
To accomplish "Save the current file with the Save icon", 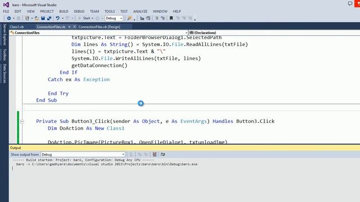I will click(43, 18).
